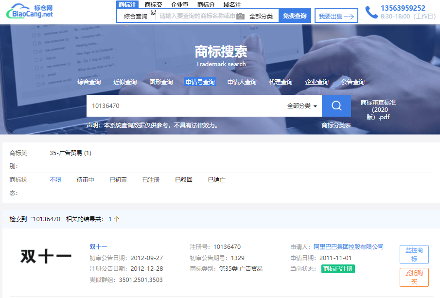
Task: Click the 我要出售 button
Action: [336, 16]
